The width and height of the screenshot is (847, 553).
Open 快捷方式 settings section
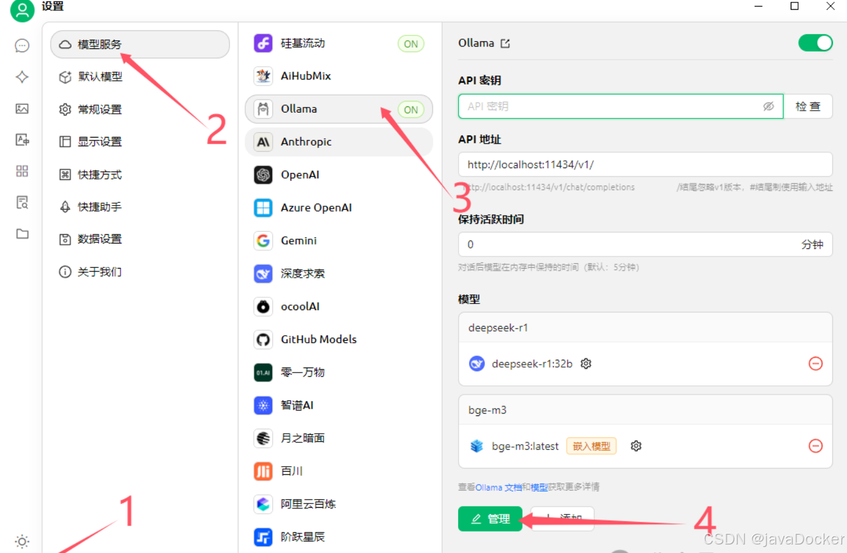click(140, 175)
